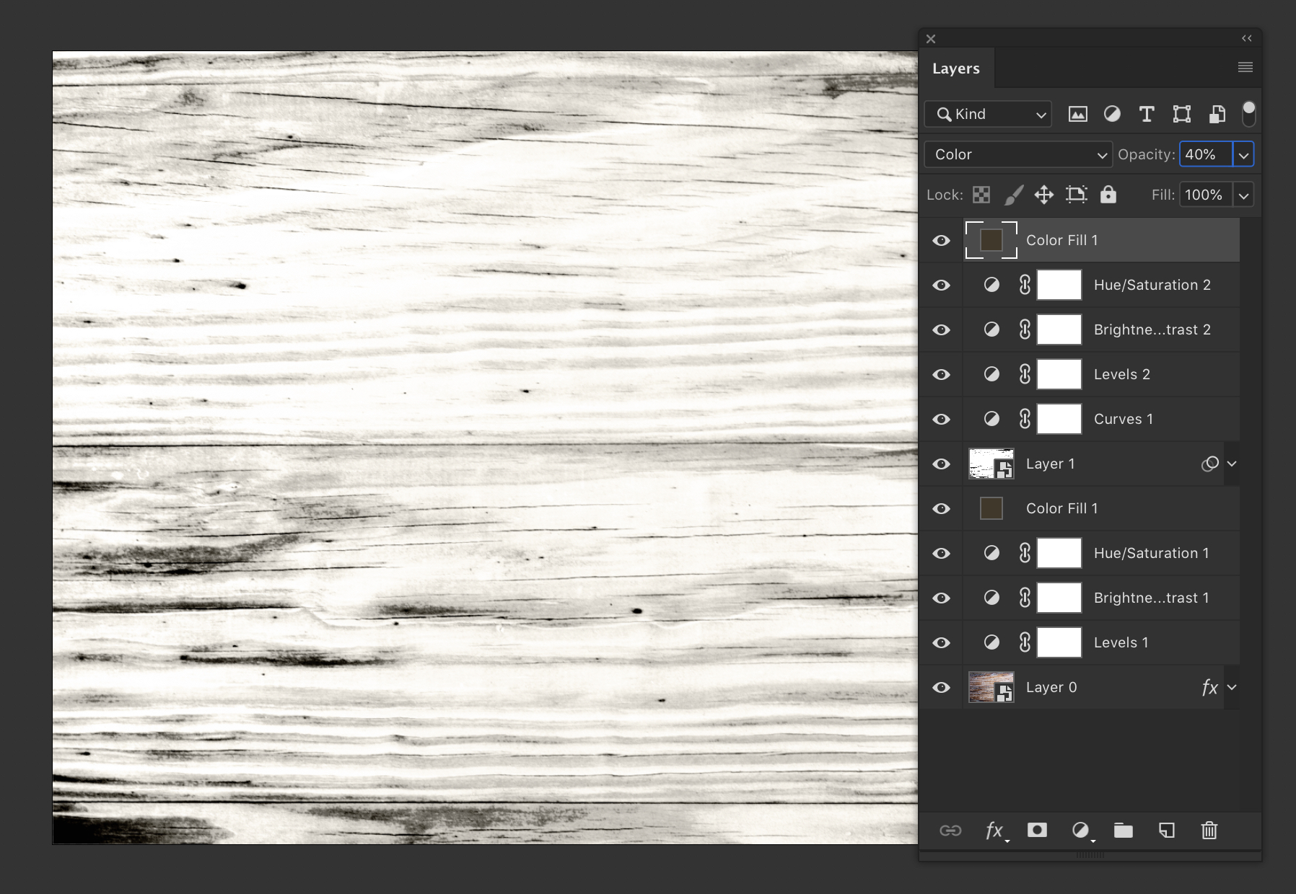The image size is (1296, 894).
Task: Lock layer position with move icon
Action: pyautogui.click(x=1043, y=195)
